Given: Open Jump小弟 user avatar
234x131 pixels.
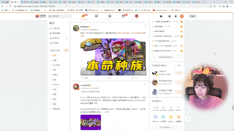Looking at the screenshot, I should pos(76,86).
